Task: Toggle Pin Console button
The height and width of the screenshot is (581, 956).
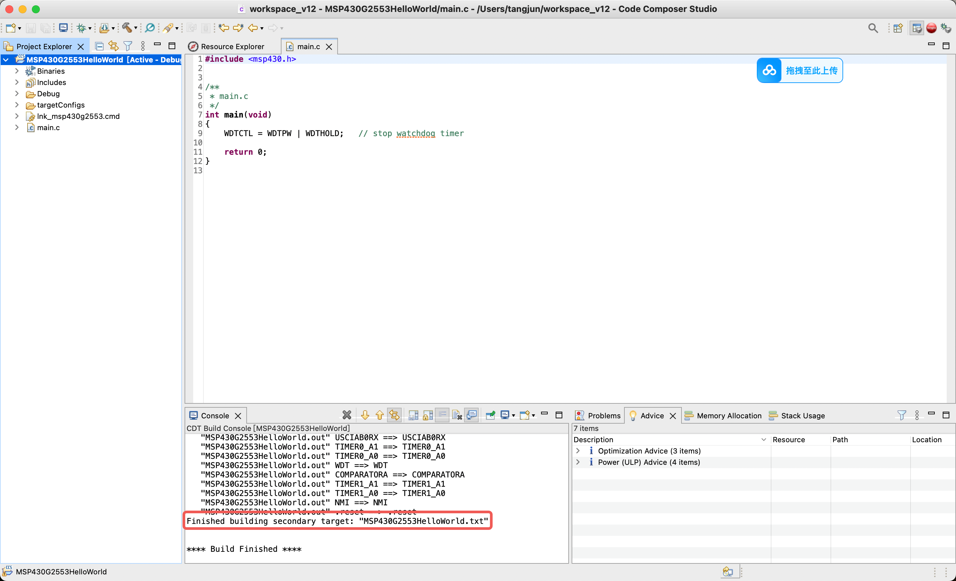Action: 490,415
